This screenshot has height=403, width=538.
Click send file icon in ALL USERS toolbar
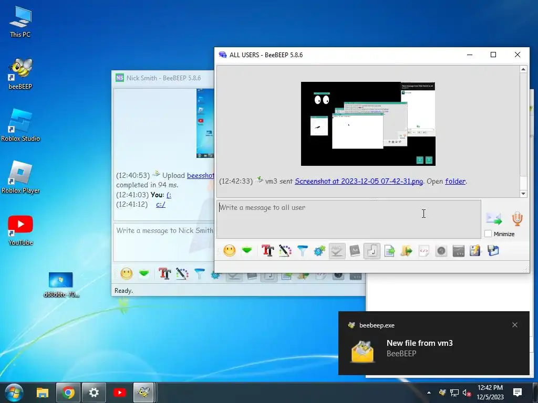coord(389,251)
